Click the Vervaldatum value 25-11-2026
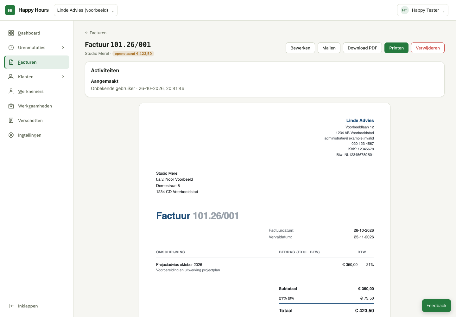Image resolution: width=456 pixels, height=317 pixels. click(x=364, y=237)
